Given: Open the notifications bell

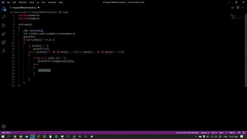Looking at the screenshot, I should pos(244,133).
